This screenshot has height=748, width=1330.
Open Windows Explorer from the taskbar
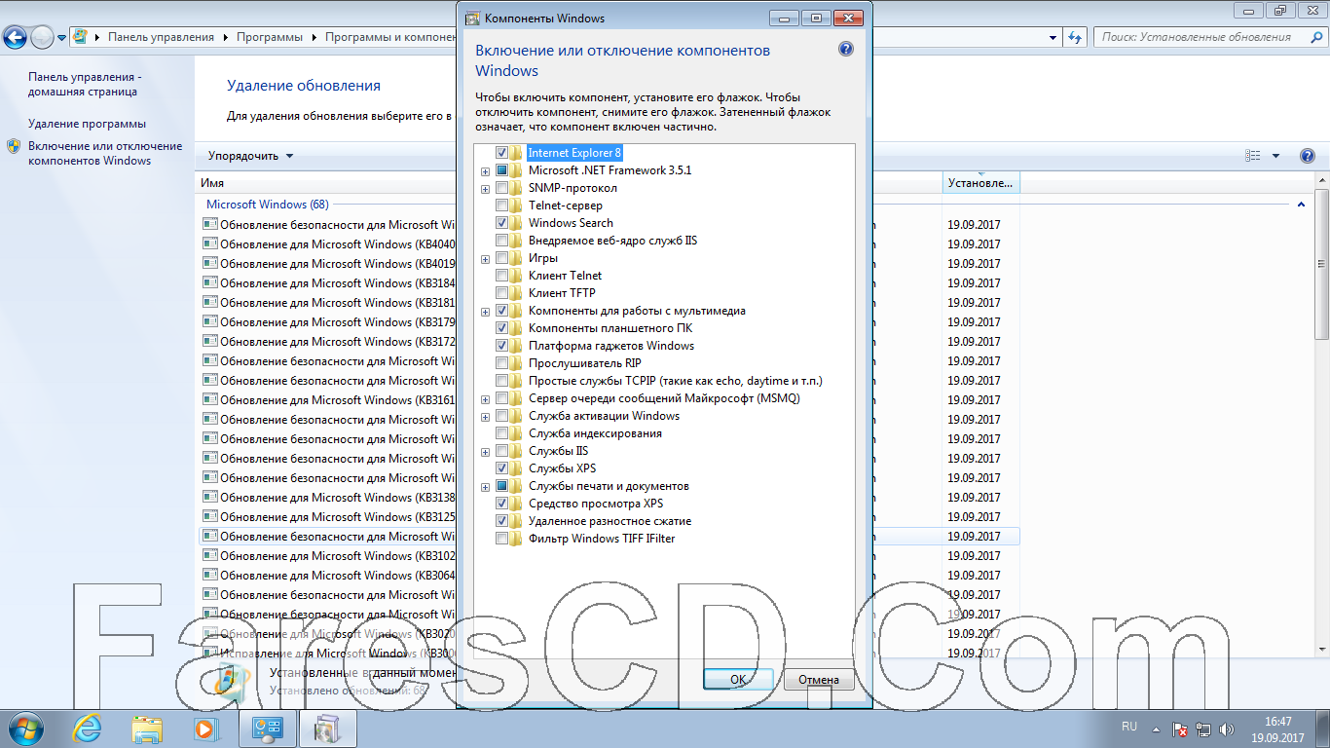[147, 728]
